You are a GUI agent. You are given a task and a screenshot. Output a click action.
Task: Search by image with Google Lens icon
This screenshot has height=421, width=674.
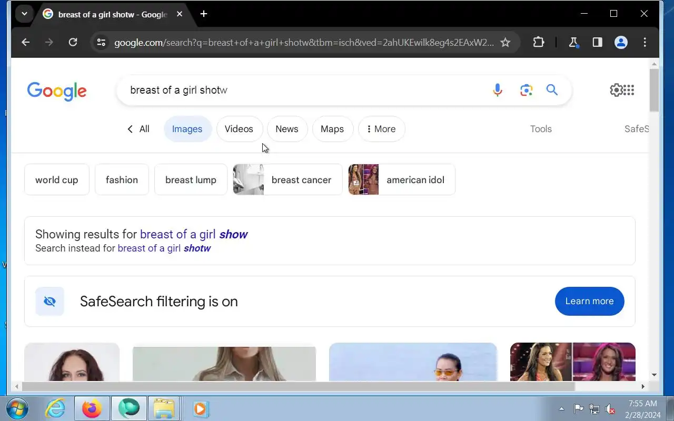pyautogui.click(x=526, y=90)
